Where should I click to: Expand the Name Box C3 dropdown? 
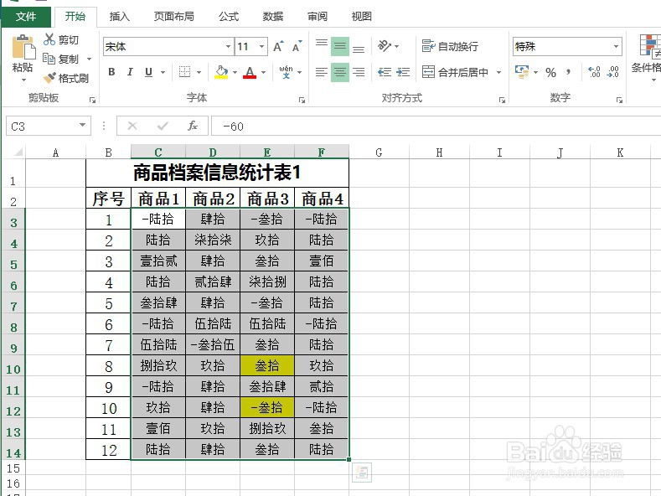tap(83, 126)
